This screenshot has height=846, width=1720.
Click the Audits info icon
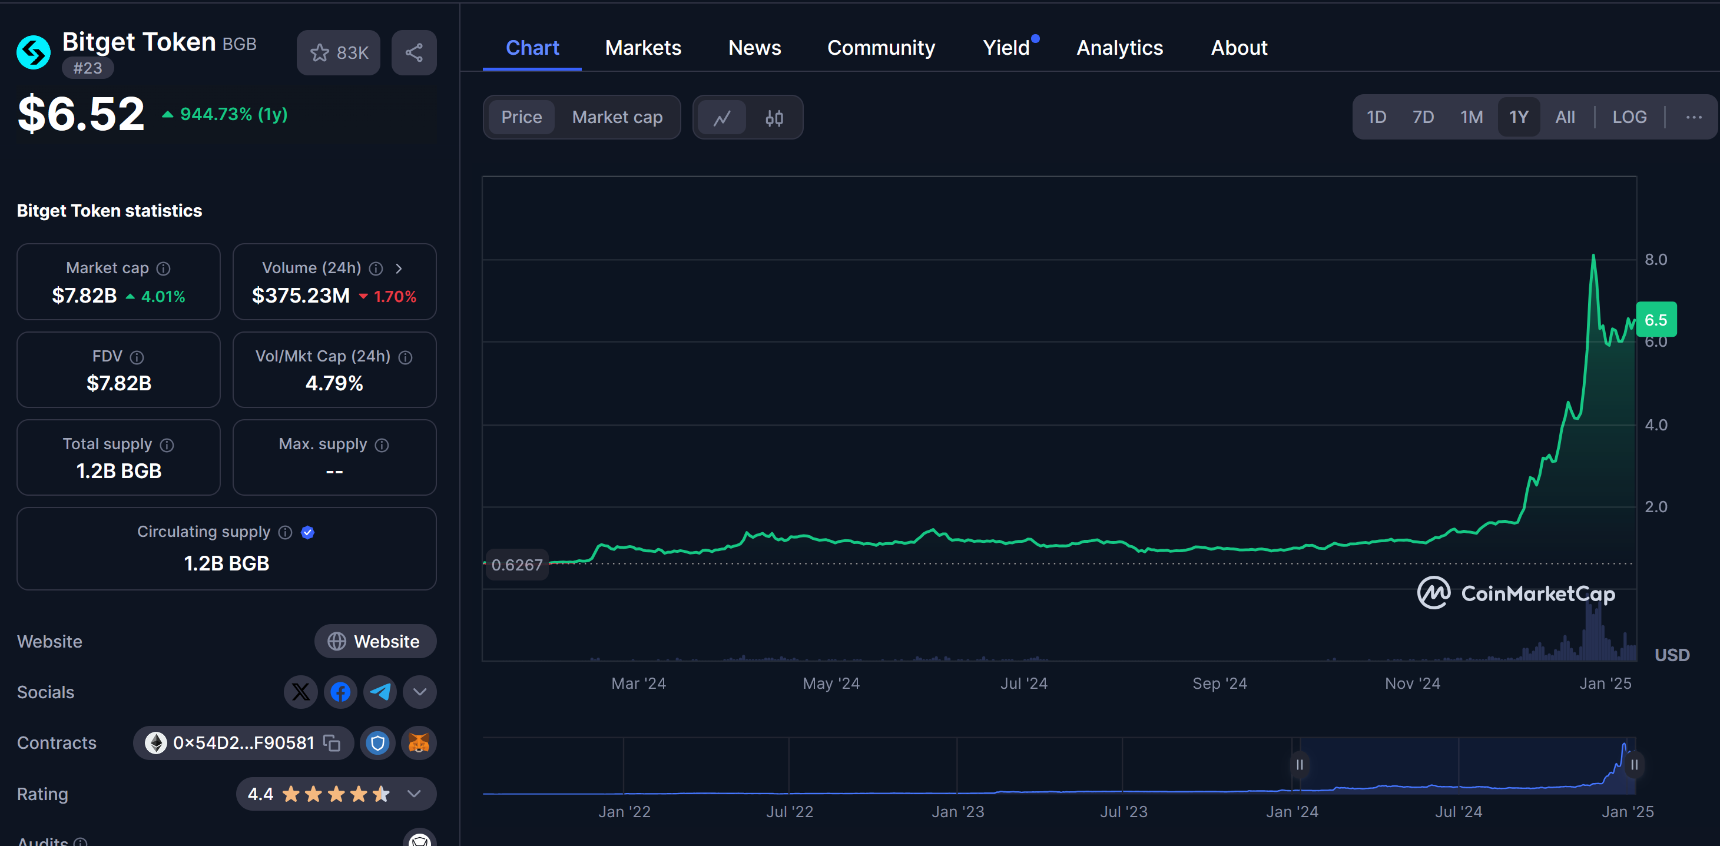81,842
